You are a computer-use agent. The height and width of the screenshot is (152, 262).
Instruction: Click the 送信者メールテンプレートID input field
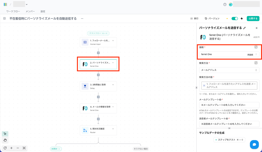click(x=229, y=124)
